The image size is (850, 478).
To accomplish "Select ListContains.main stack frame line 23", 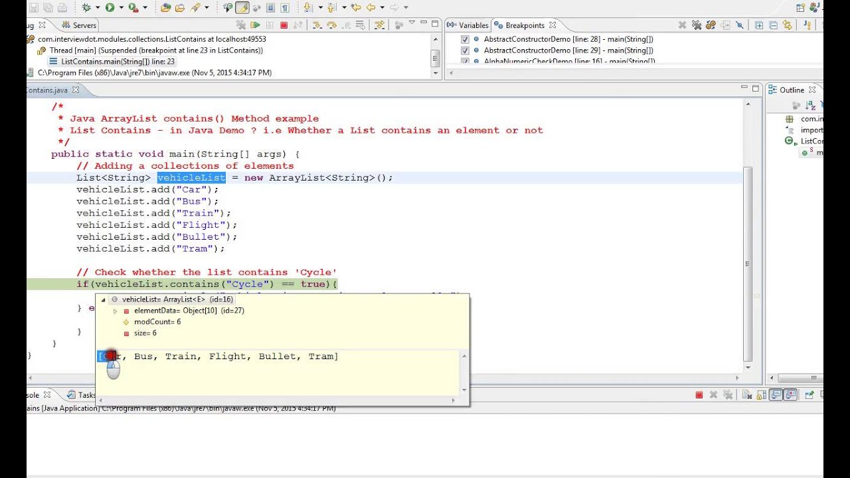I will click(117, 62).
